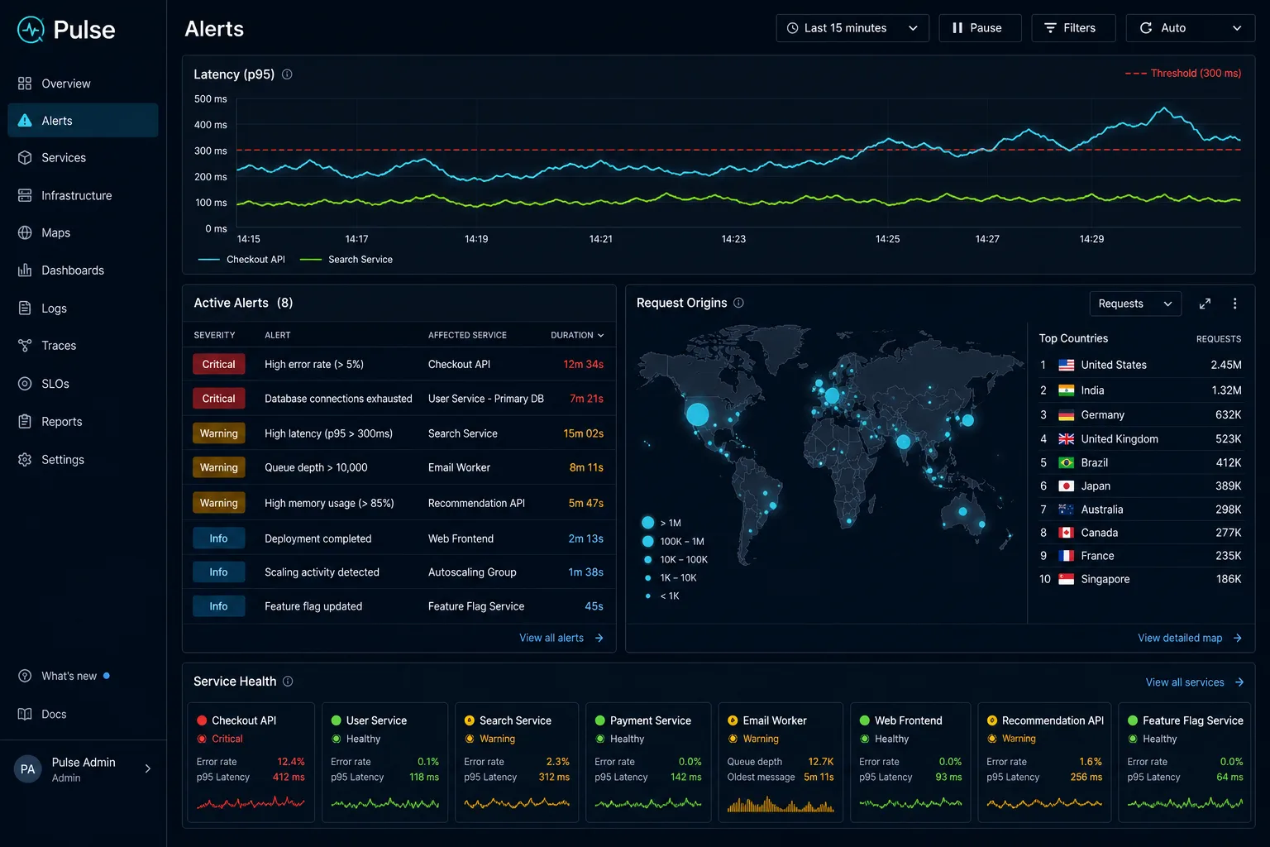Open the Recommendation API health card
The width and height of the screenshot is (1270, 847).
1044,763
